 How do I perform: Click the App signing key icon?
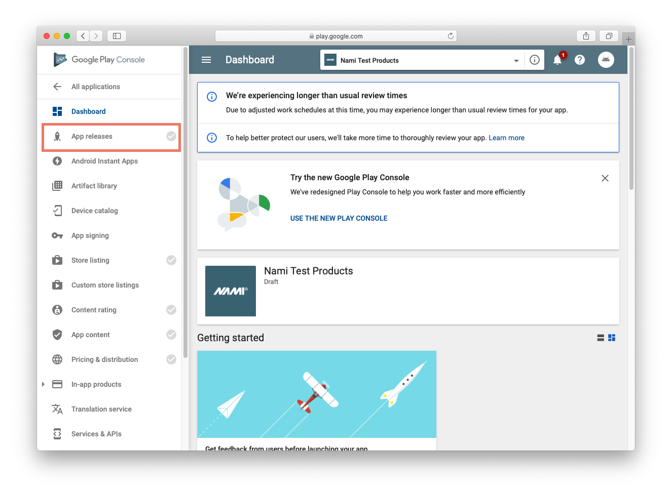57,235
